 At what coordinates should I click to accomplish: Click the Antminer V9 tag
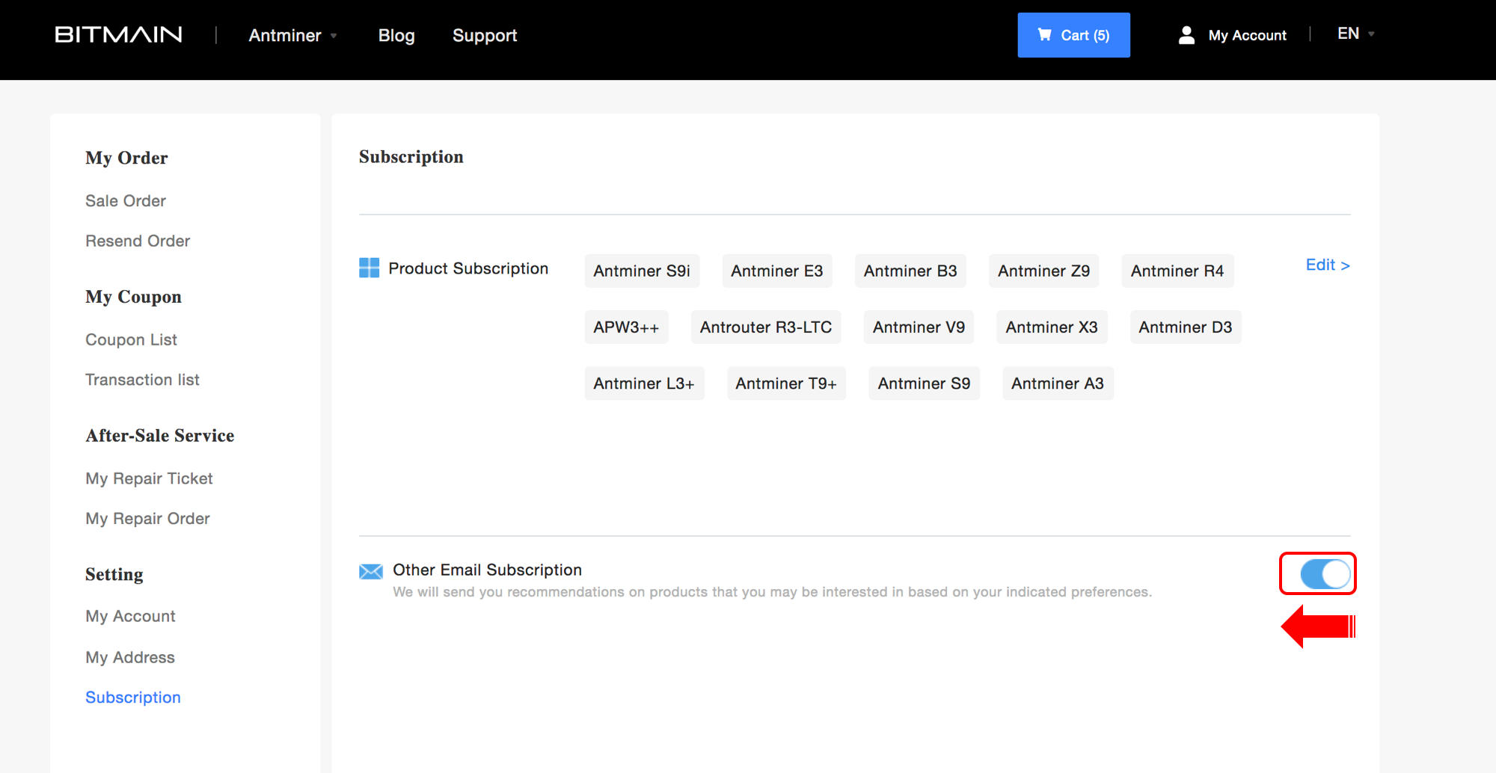click(919, 327)
